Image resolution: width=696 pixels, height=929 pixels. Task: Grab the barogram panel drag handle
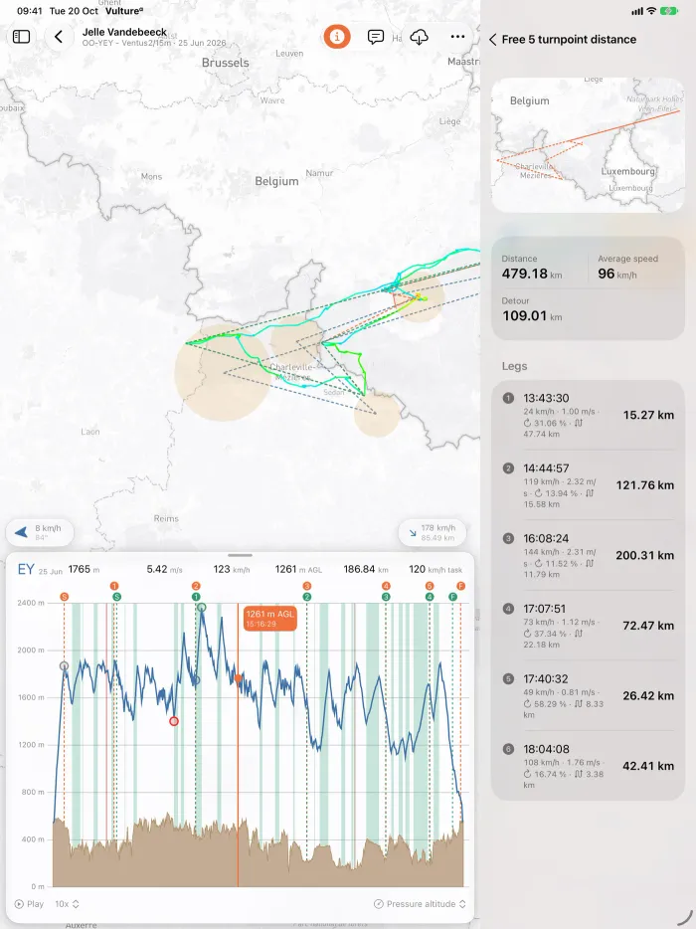point(240,555)
